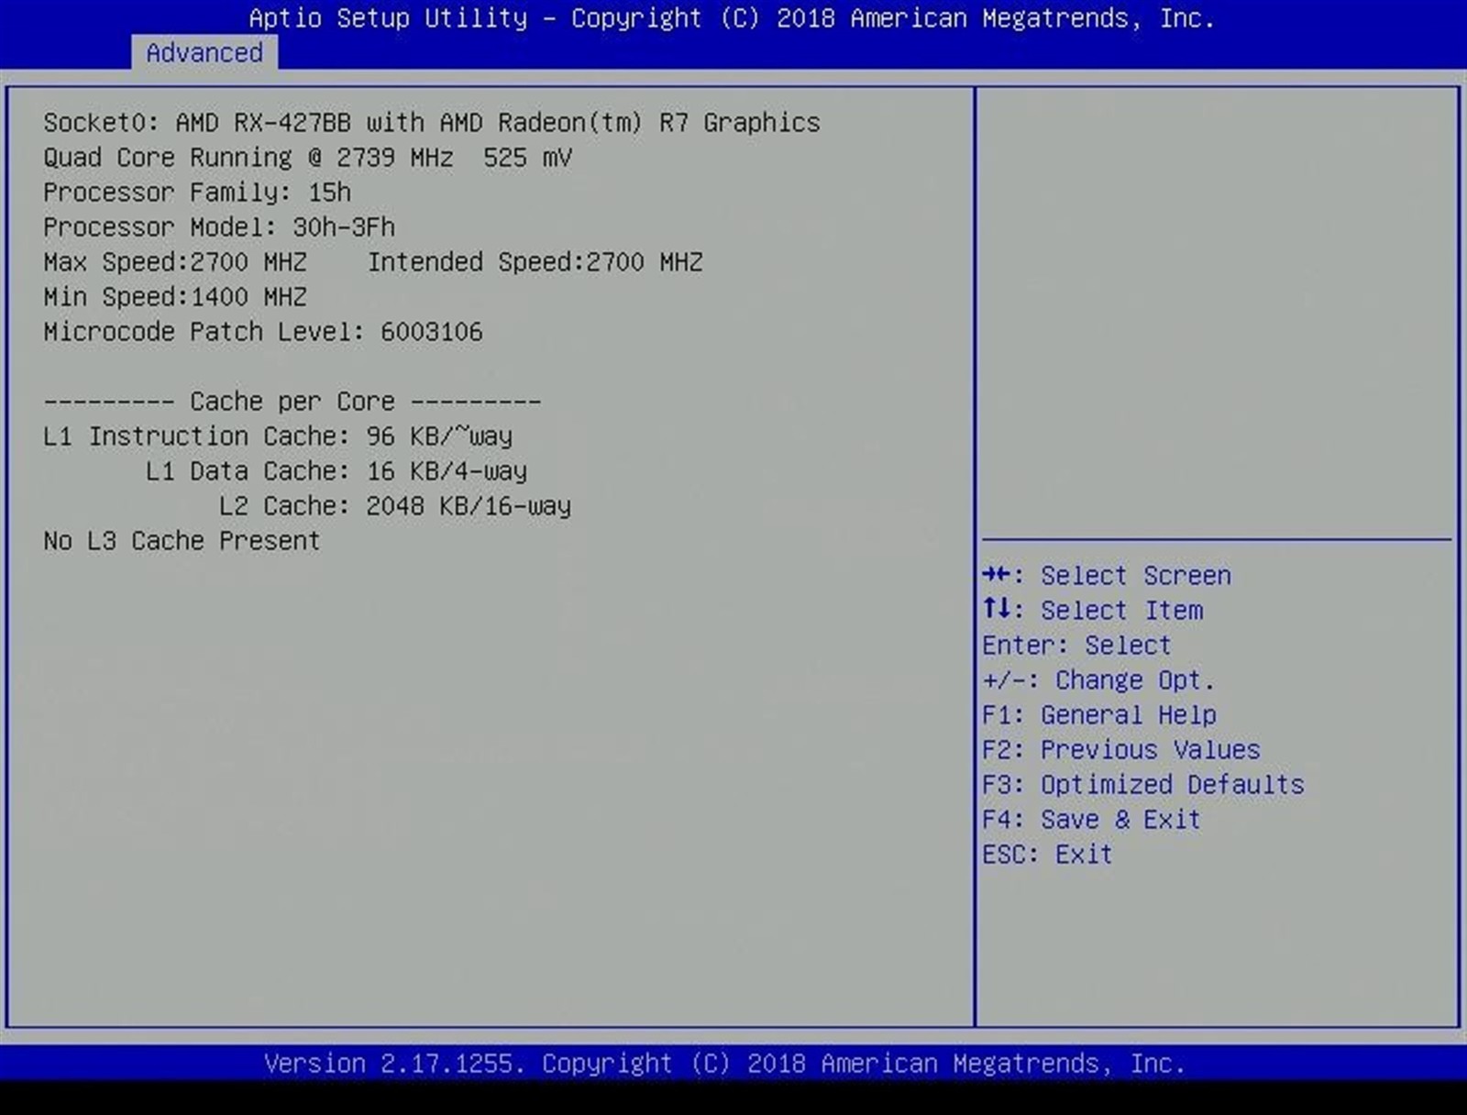Click the Min Speed:1400 MHZ line
The image size is (1467, 1115).
175,296
